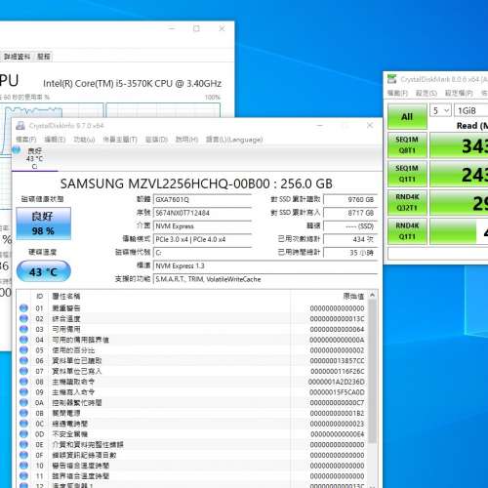Viewport: 488px width, 488px height.
Task: Open the test size dropdown showing 1GiB
Action: click(x=471, y=111)
